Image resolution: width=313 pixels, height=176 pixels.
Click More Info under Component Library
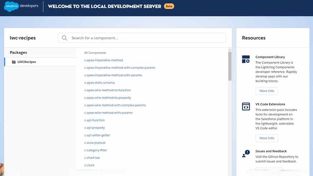[x=267, y=91]
